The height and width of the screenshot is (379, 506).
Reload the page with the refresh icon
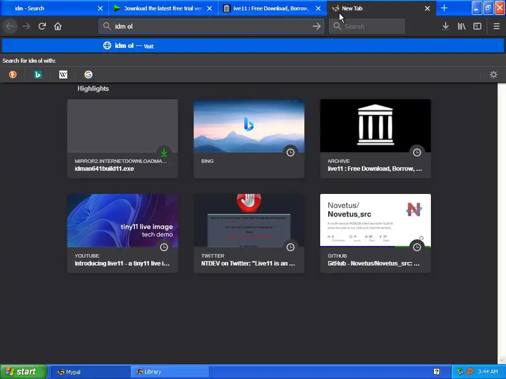[42, 26]
